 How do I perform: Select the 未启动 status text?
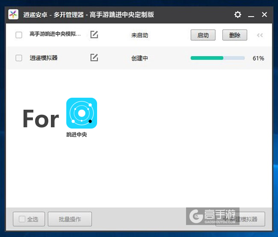click(x=140, y=35)
